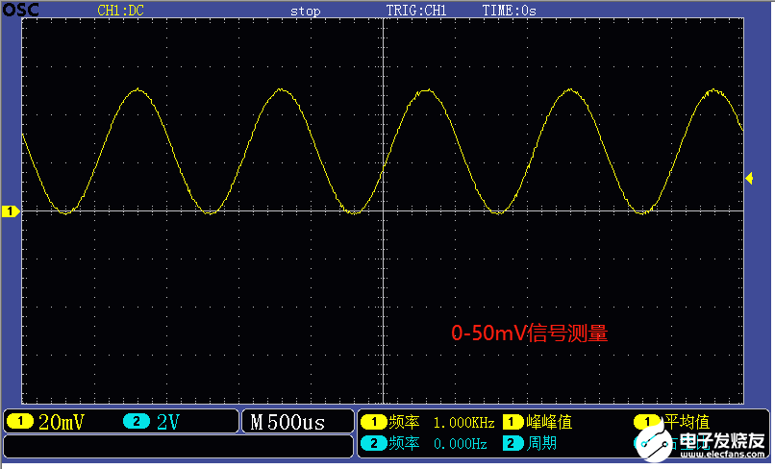Image resolution: width=775 pixels, height=469 pixels.
Task: Click the TRIG:CH1 trigger source label
Action: [416, 11]
